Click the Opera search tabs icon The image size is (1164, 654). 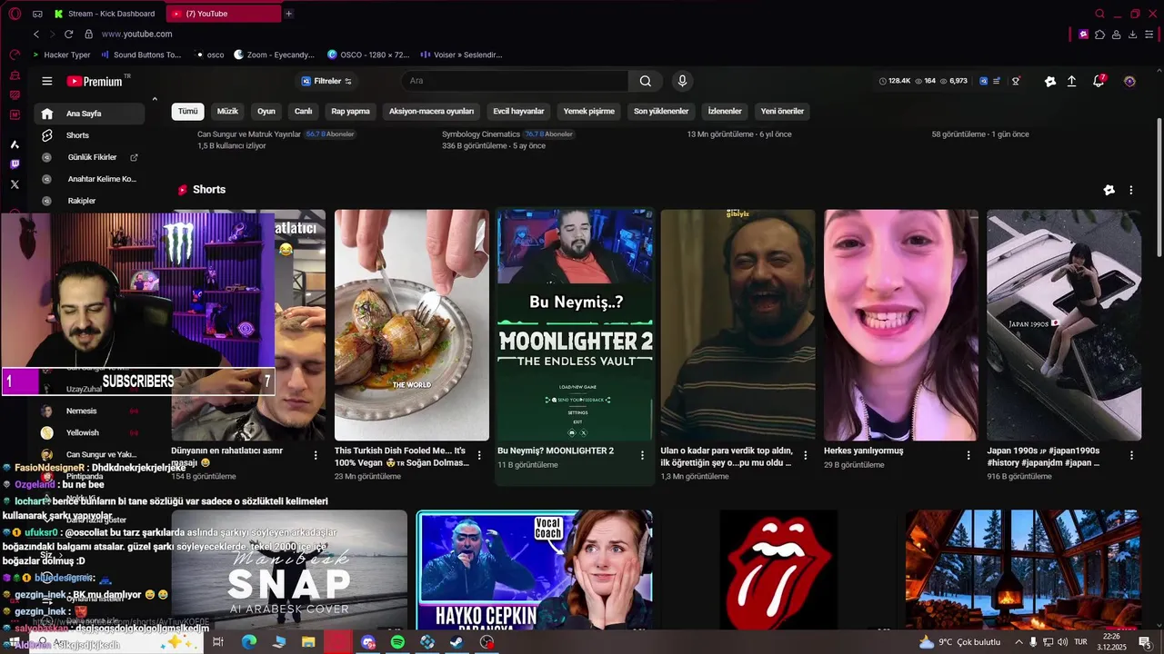[x=1100, y=14]
